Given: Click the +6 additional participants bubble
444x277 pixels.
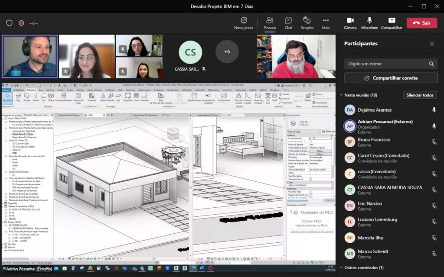Looking at the screenshot, I should (x=227, y=52).
